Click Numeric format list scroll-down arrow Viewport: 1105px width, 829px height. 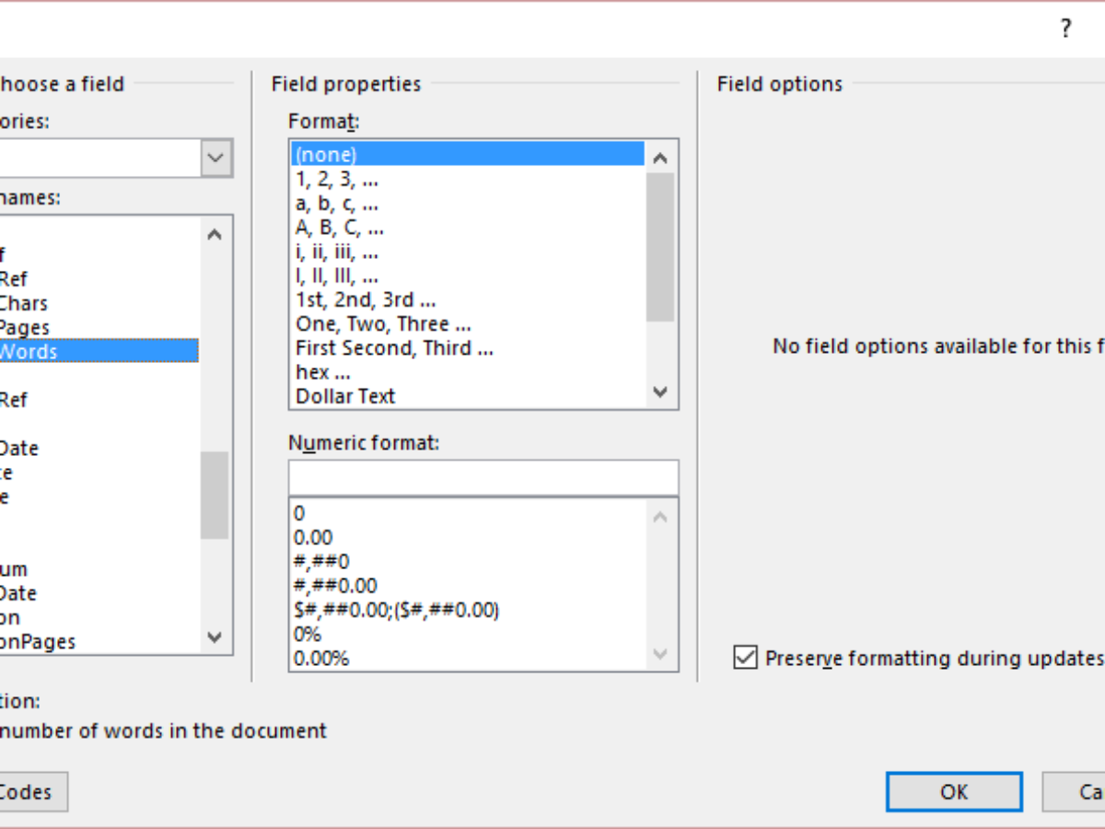click(x=660, y=654)
